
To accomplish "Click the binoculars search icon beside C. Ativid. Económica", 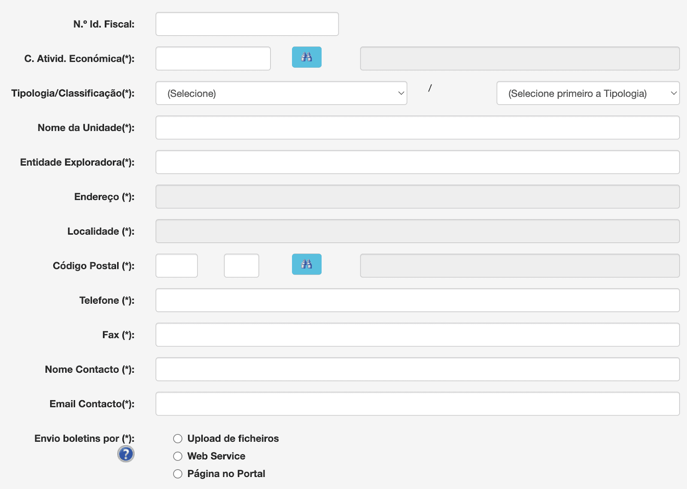I will point(307,57).
